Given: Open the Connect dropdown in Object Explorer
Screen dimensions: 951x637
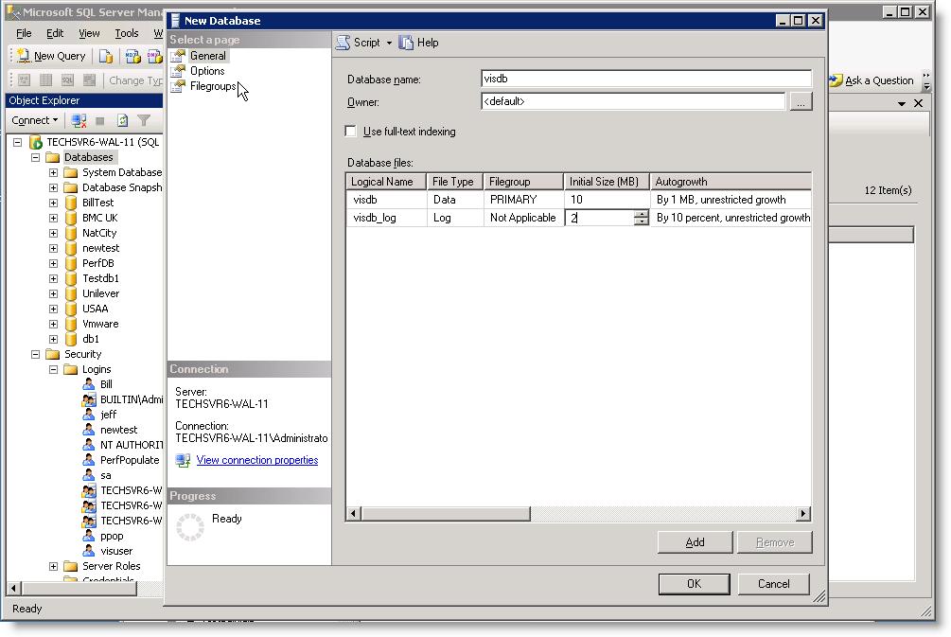Looking at the screenshot, I should pos(35,120).
